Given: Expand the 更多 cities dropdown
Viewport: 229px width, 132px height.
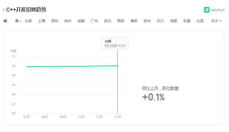Looking at the screenshot, I should 216,21.
